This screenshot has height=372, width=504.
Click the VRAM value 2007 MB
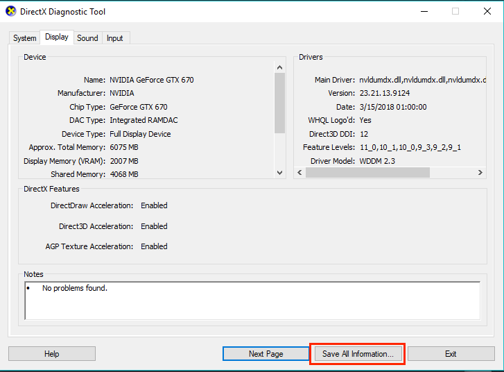coord(124,161)
